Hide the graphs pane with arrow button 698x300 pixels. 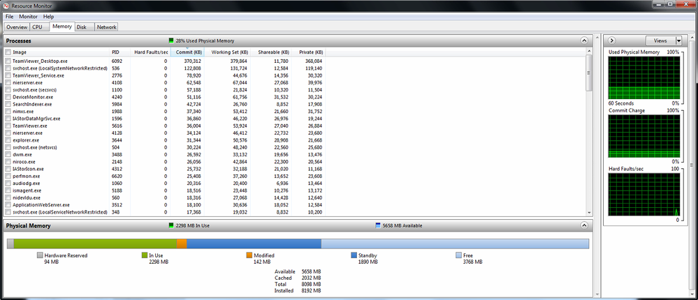tap(611, 40)
